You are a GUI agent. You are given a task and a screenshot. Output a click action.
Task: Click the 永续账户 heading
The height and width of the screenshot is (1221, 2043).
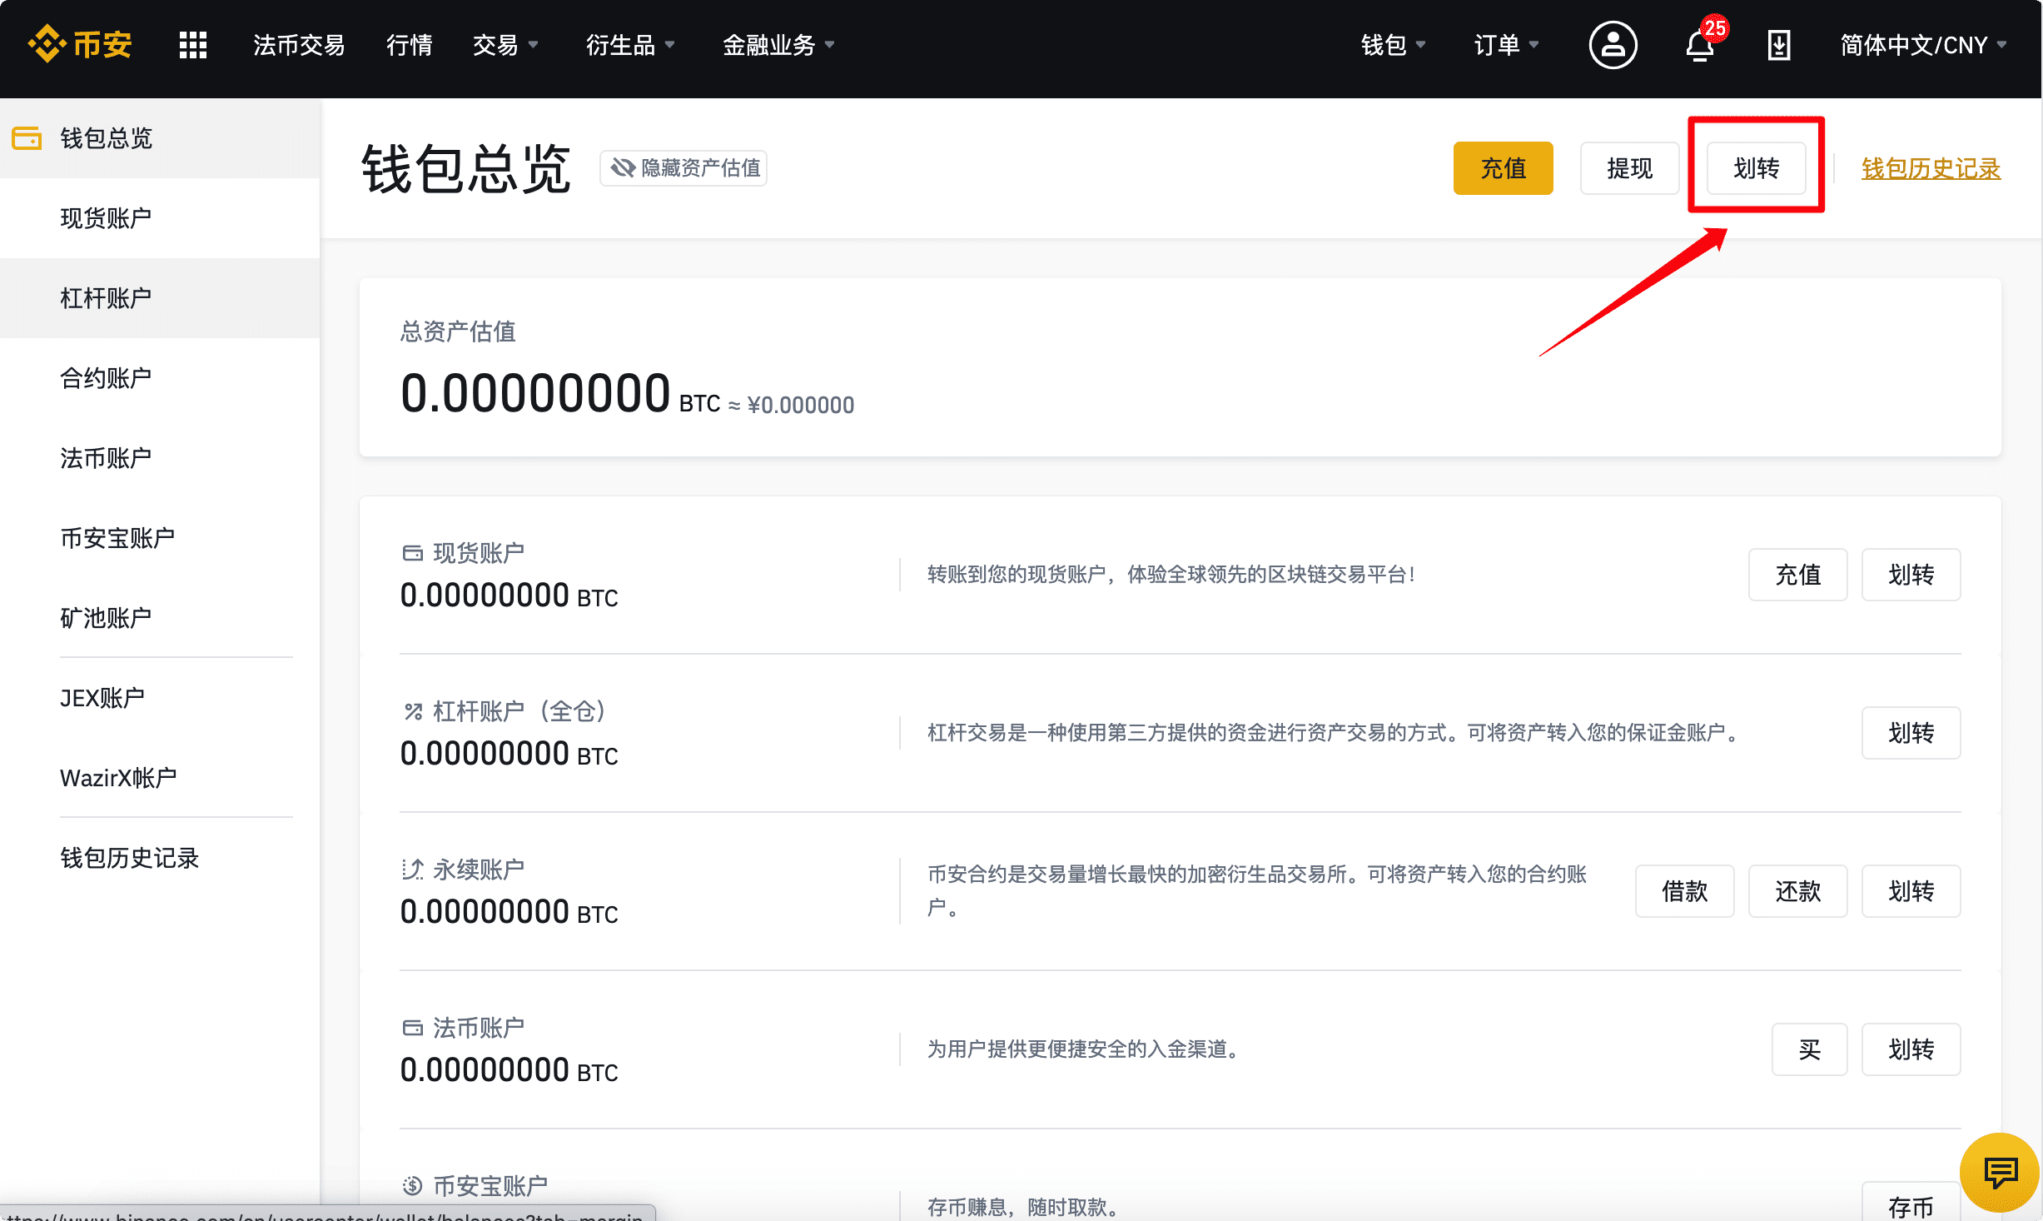tap(479, 870)
